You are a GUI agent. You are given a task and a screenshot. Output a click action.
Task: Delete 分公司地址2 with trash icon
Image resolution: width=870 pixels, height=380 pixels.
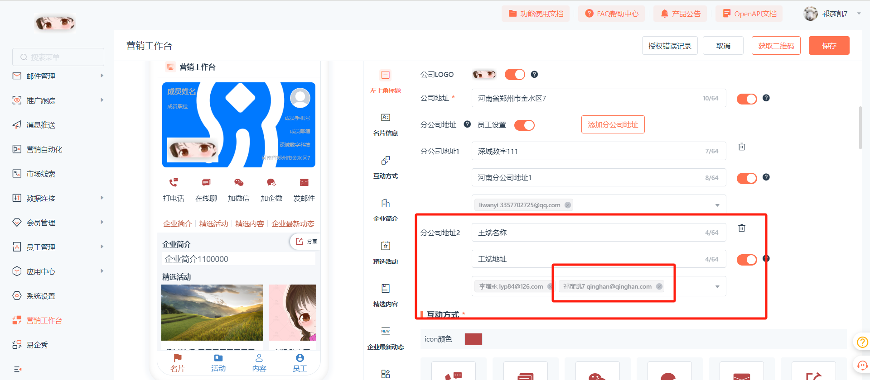coord(742,228)
